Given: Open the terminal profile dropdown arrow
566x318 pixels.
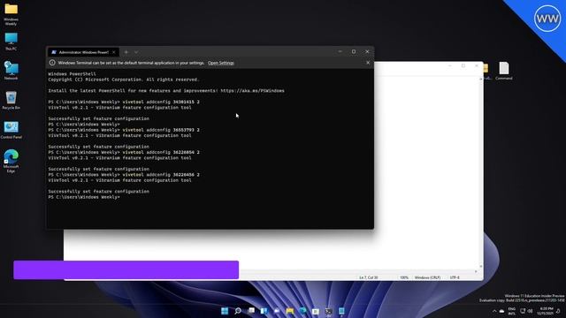Looking at the screenshot, I should click(136, 52).
